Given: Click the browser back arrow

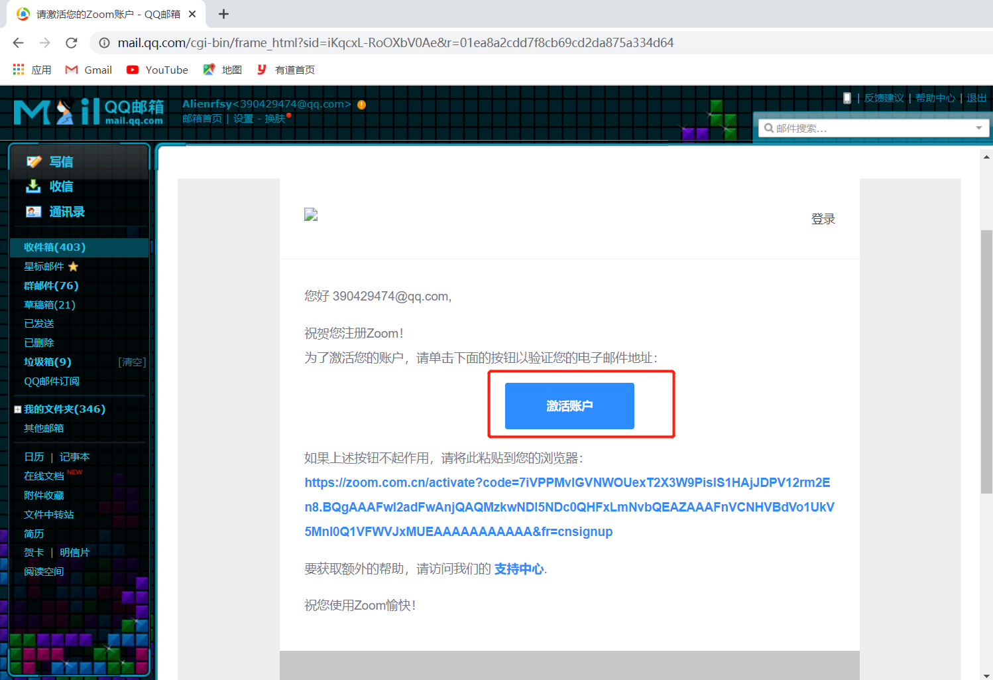Looking at the screenshot, I should 18,42.
